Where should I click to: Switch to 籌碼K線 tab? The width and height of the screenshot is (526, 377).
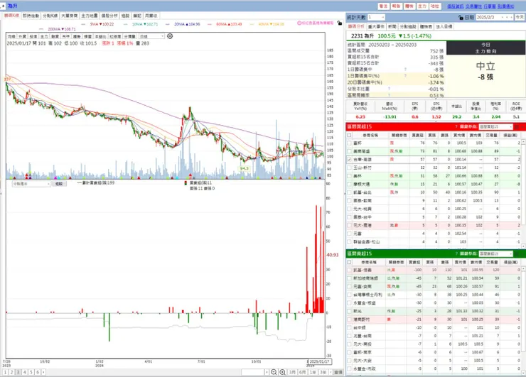tap(12, 16)
